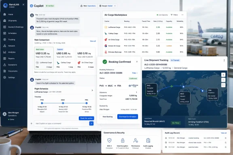Toggle fullscreen for the tracking map
Screen dimensions: 233x155
coord(223,85)
